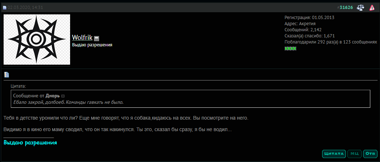Click the Сообщений: 2,142 statistic
380x162 pixels.
(303, 30)
